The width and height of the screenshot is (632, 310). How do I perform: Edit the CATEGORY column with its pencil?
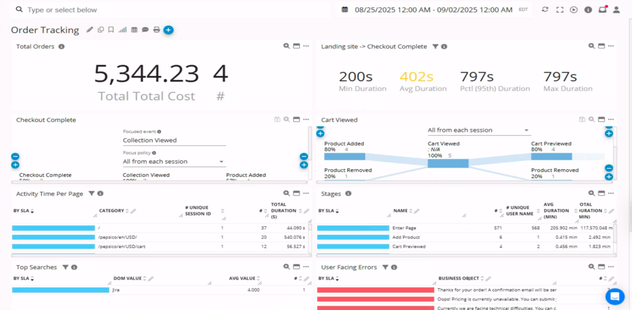point(133,210)
